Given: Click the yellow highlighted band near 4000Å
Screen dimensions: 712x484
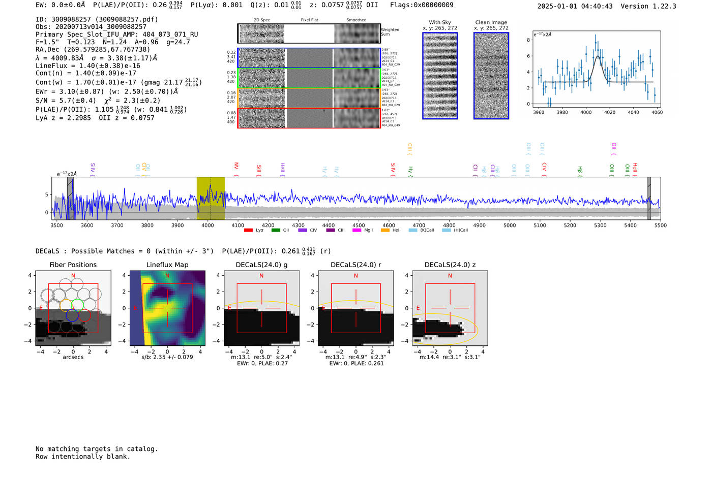Looking at the screenshot, I should click(211, 199).
